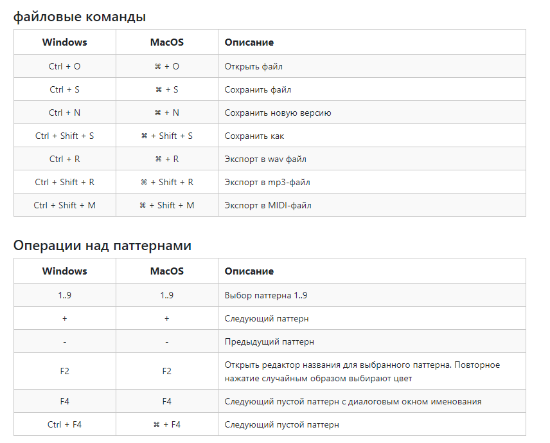Click the 'Предыдущий паттерн' description text
This screenshot has width=550, height=443.
(x=269, y=342)
